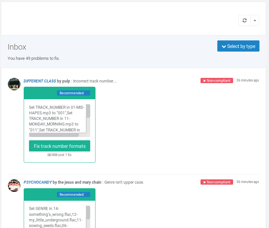Click the Non-compliant badge for Psychocandy

(x=217, y=182)
